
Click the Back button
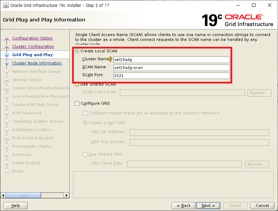[183, 206]
